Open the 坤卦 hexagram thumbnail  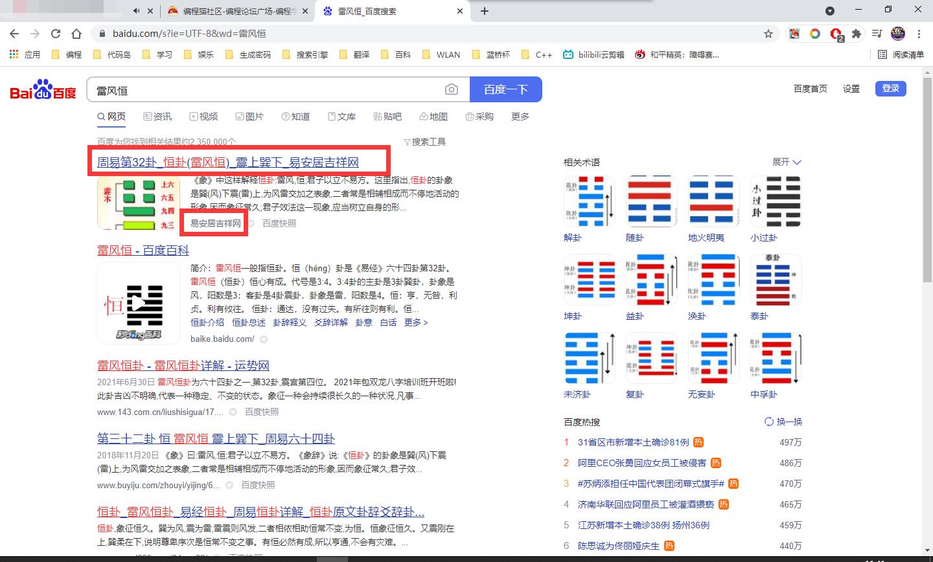click(x=589, y=280)
